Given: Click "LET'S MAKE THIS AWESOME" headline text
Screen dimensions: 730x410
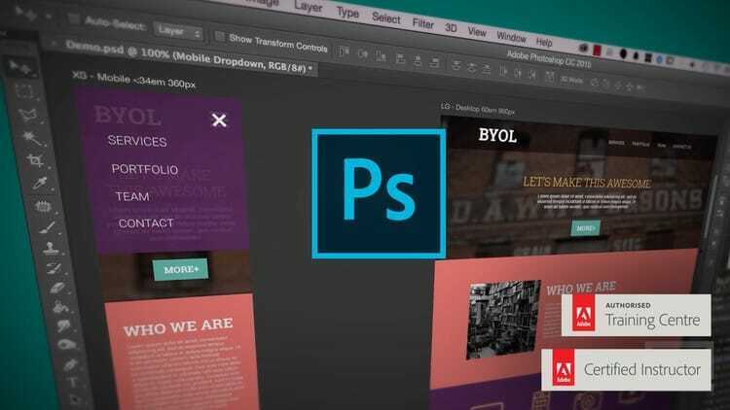Looking at the screenshot, I should click(587, 183).
